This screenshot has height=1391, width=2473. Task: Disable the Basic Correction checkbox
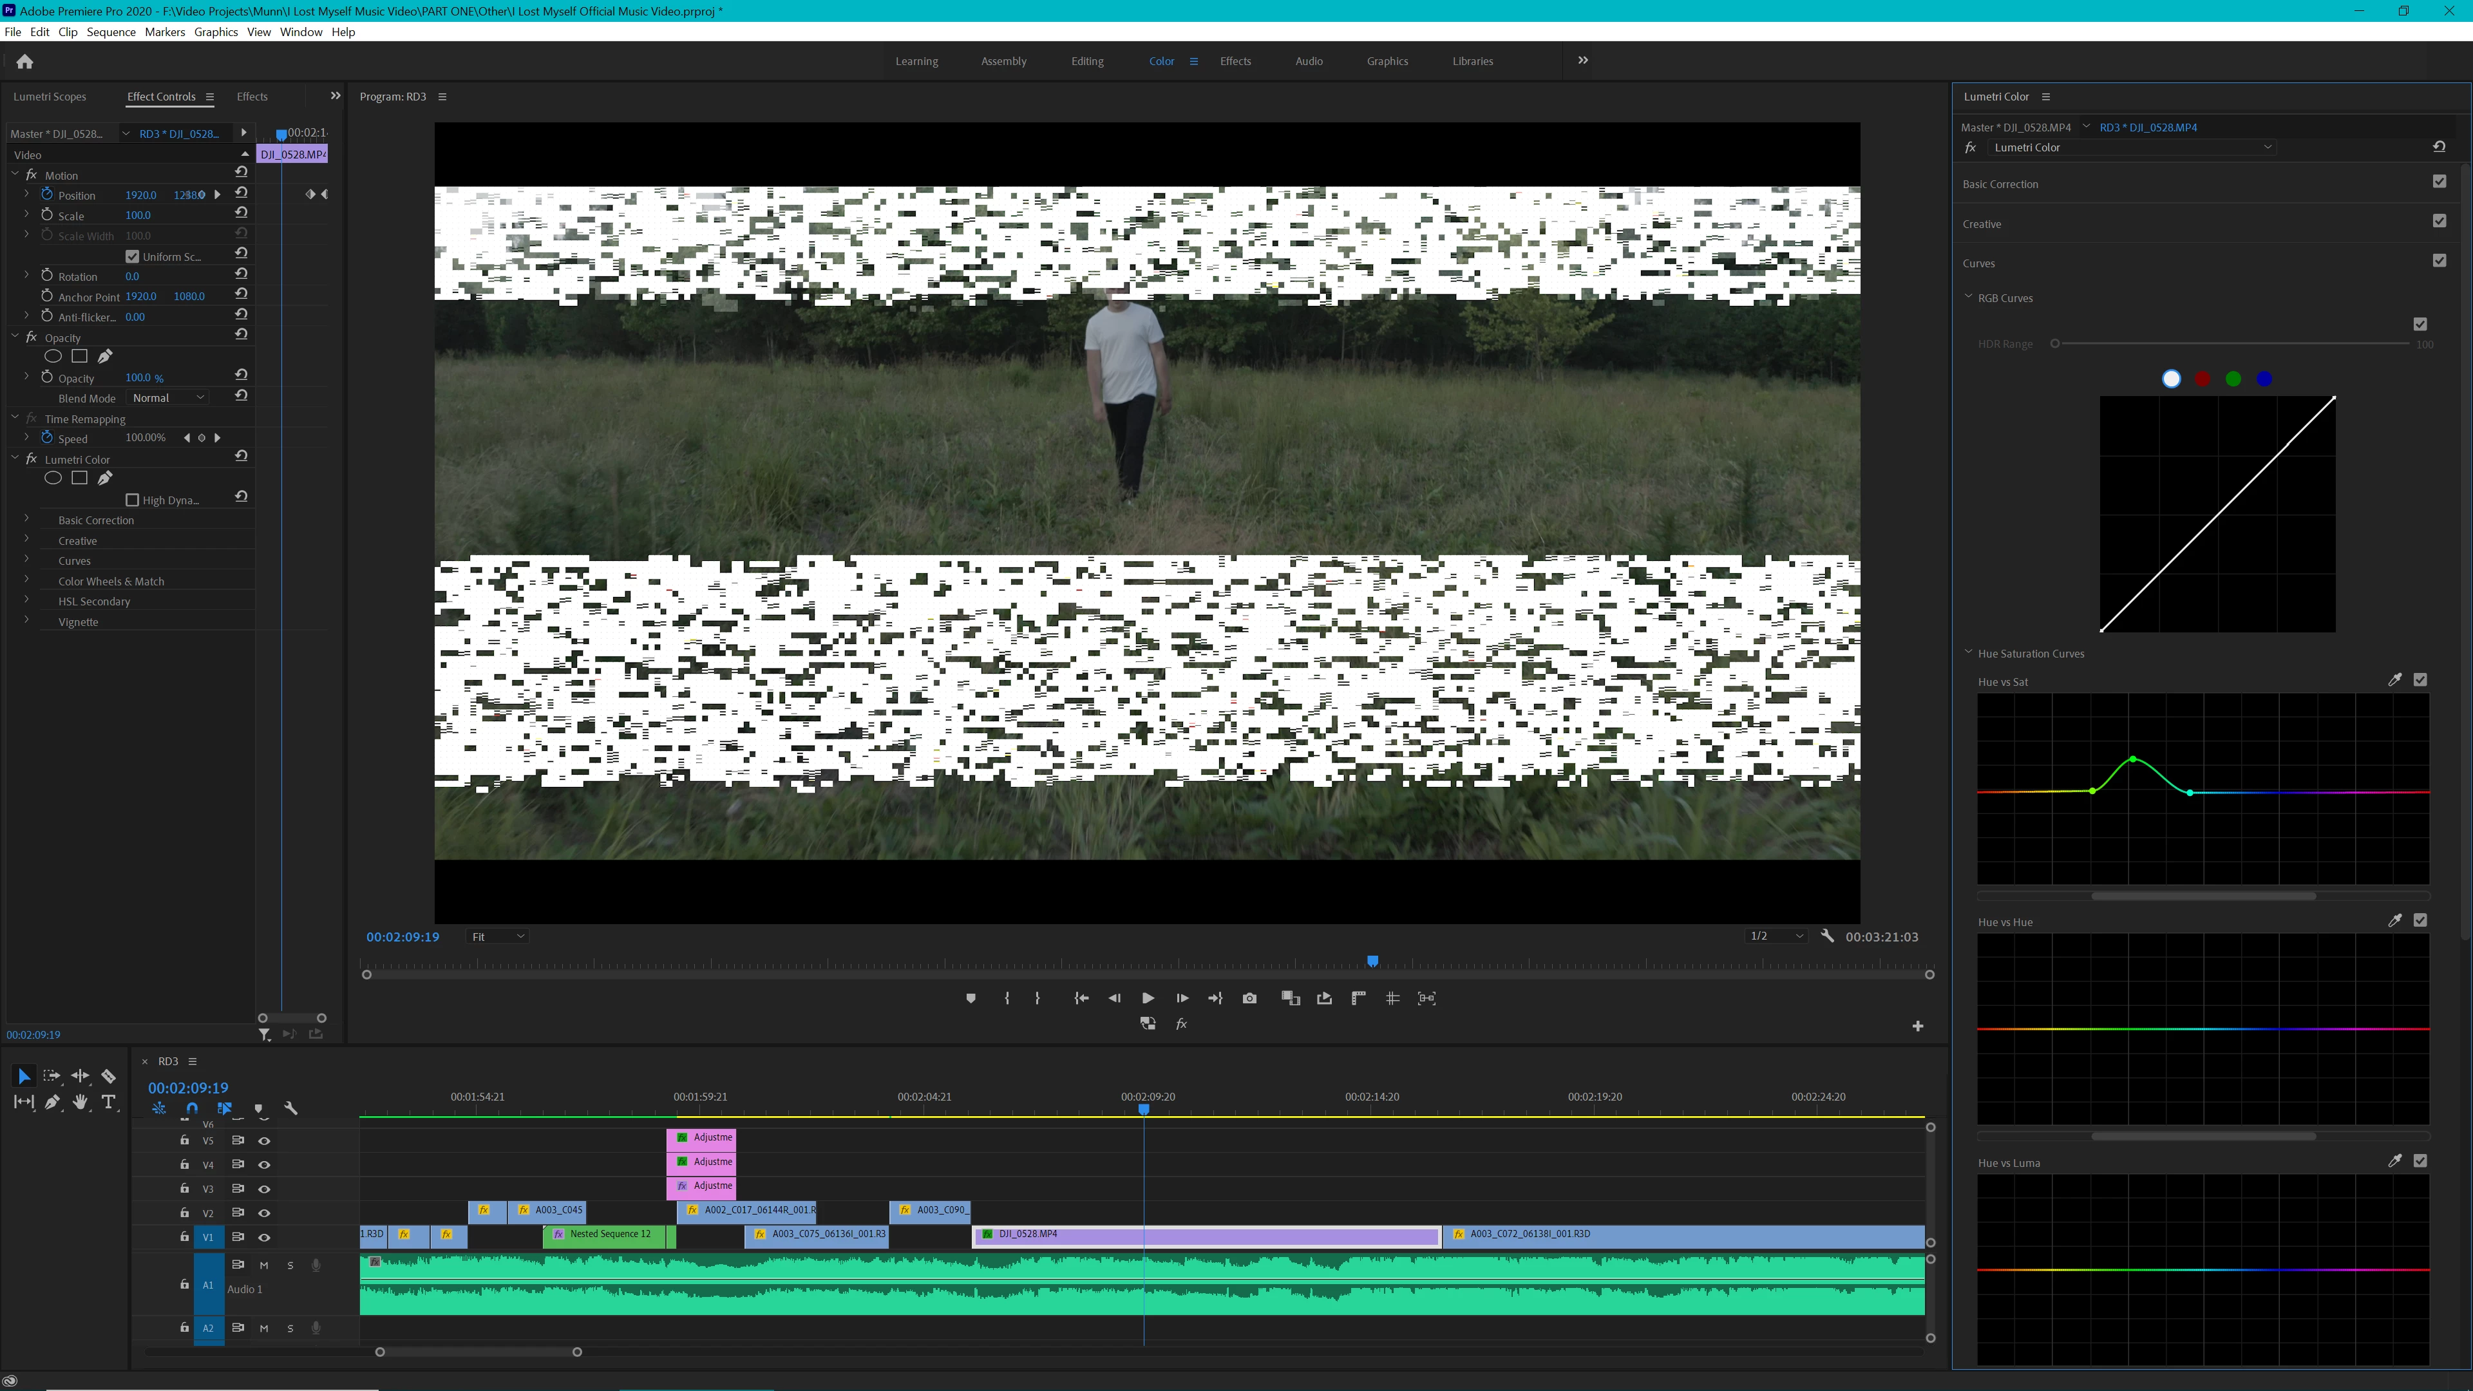pyautogui.click(x=2440, y=182)
